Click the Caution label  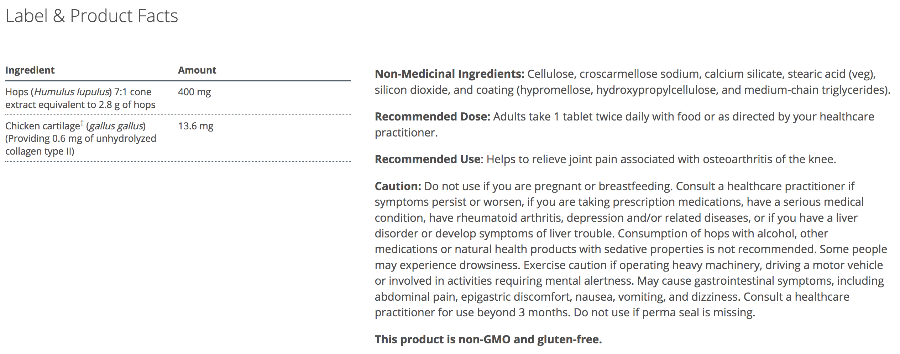[398, 186]
